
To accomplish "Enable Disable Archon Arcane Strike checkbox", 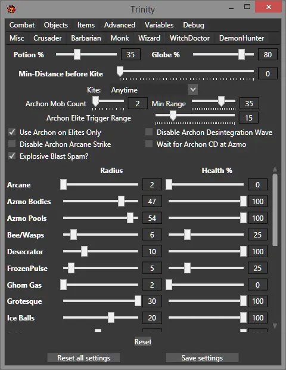I will [x=12, y=144].
